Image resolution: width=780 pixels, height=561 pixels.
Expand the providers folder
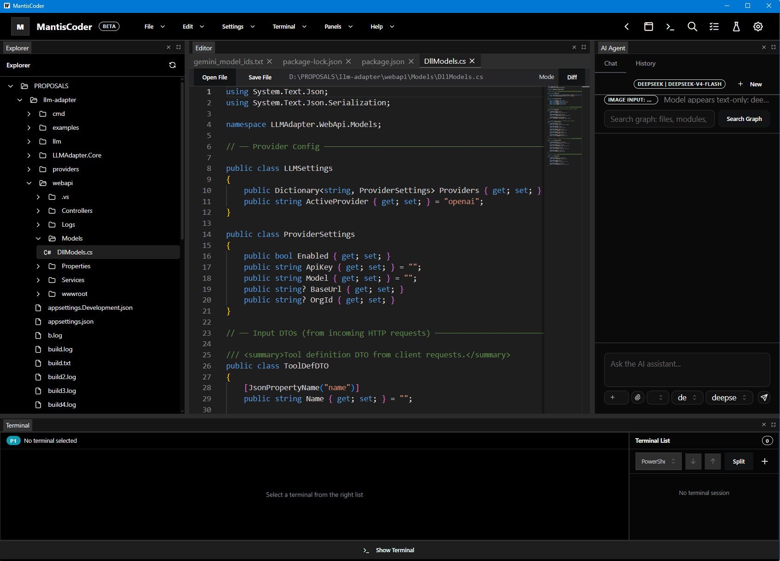click(x=29, y=169)
